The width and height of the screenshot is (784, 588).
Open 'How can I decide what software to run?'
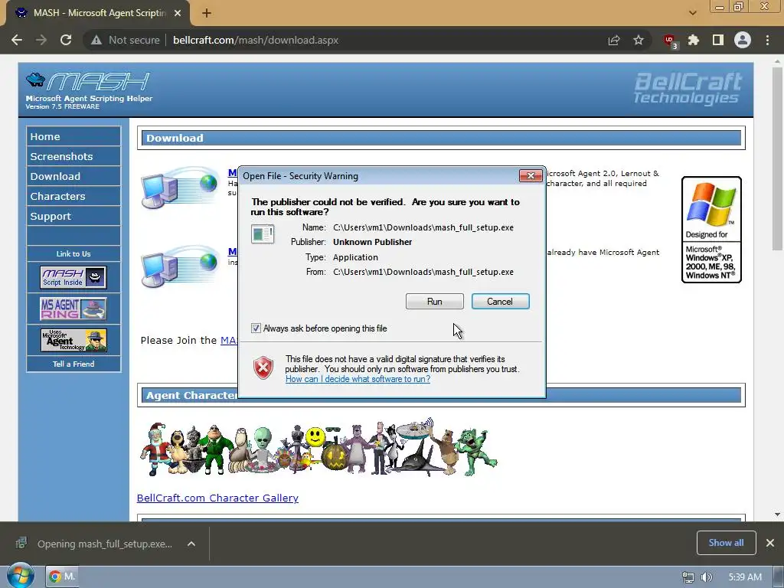[358, 379]
